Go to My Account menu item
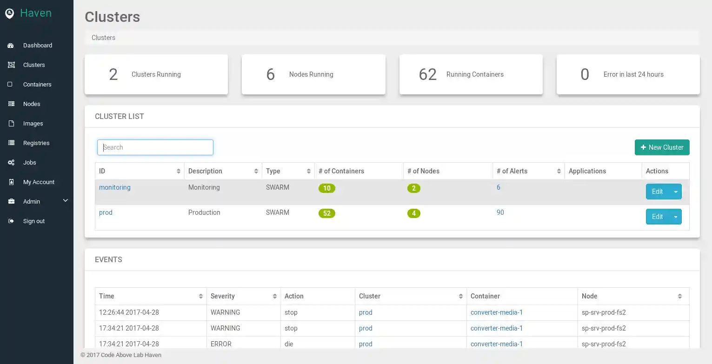 click(39, 182)
